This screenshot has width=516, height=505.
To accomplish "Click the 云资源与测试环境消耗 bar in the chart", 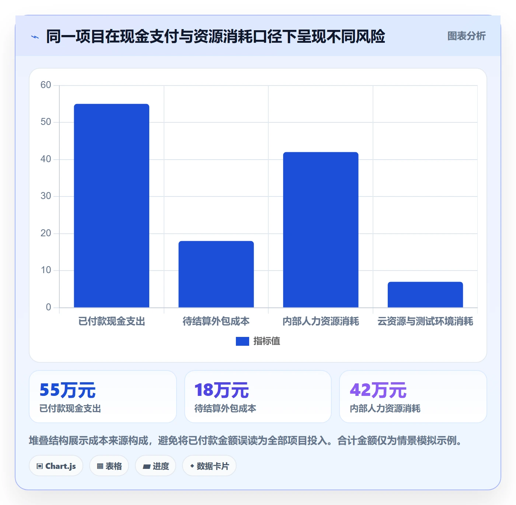I will (425, 295).
